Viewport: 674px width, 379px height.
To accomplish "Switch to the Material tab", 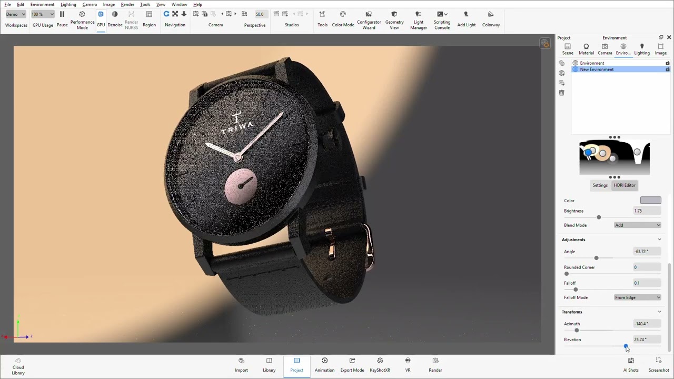I will (x=586, y=49).
